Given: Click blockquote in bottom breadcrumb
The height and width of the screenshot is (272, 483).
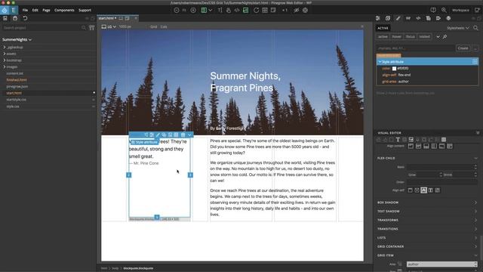Looking at the screenshot, I should (138, 268).
